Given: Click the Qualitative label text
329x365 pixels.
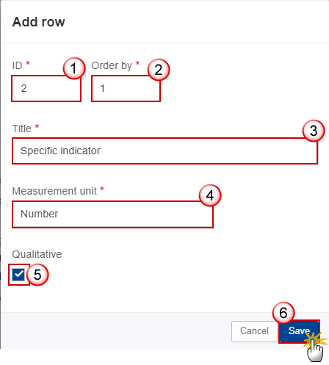Looking at the screenshot, I should [x=37, y=254].
